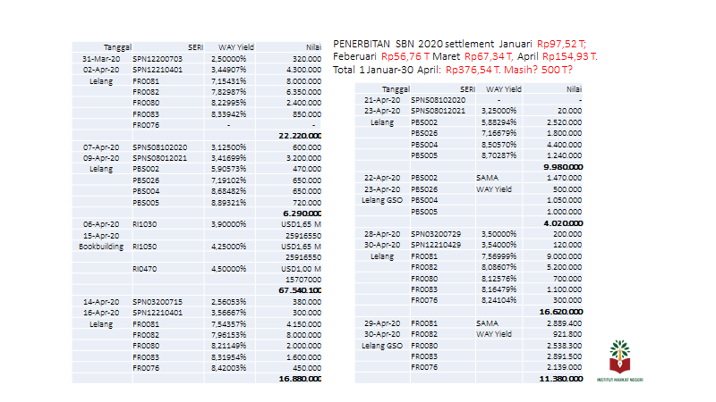
Task: Select series code RI1050
Action: [x=145, y=247]
